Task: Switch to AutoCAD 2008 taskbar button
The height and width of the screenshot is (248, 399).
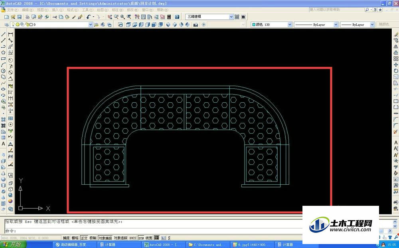Action: 164,245
